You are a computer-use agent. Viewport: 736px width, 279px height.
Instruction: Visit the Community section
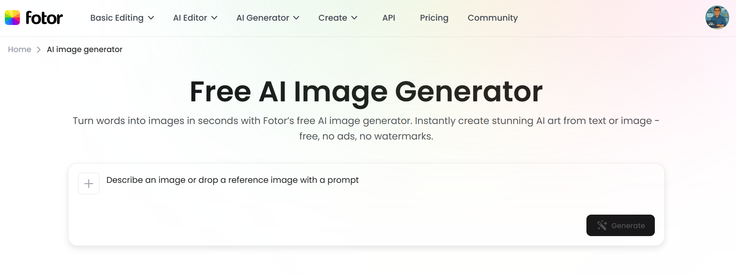pyautogui.click(x=493, y=18)
